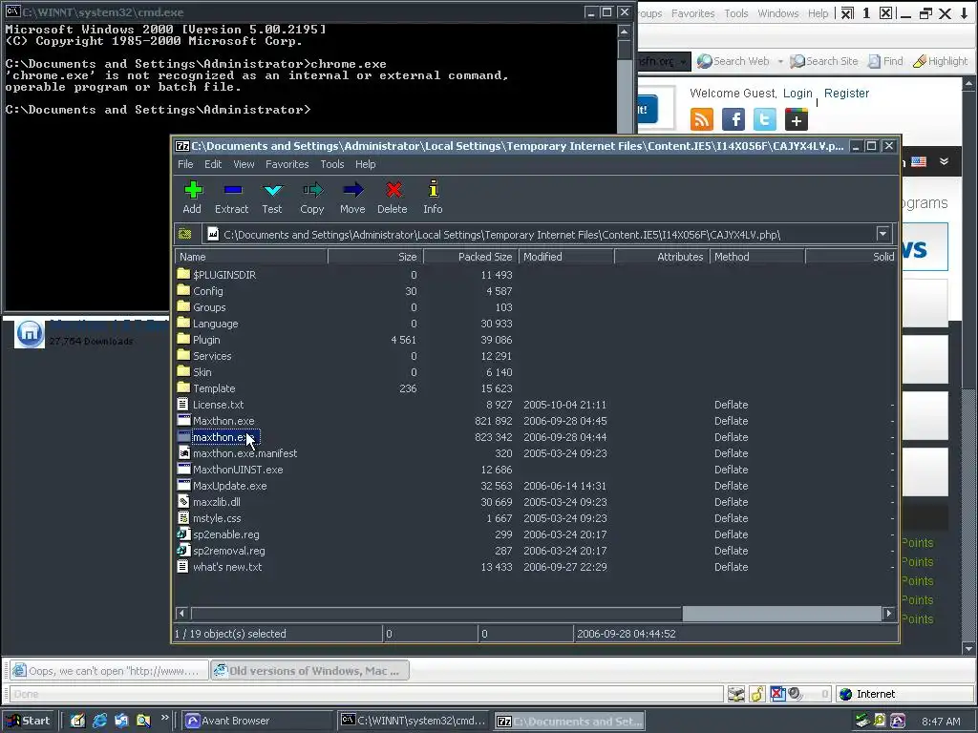
Task: Select the mstyle.css row
Action: tap(535, 518)
